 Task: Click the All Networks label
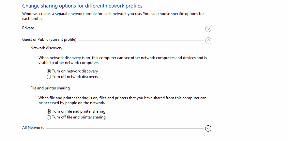(x=33, y=128)
